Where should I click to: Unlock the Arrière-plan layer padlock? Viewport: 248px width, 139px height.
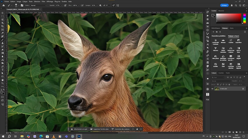[243, 89]
